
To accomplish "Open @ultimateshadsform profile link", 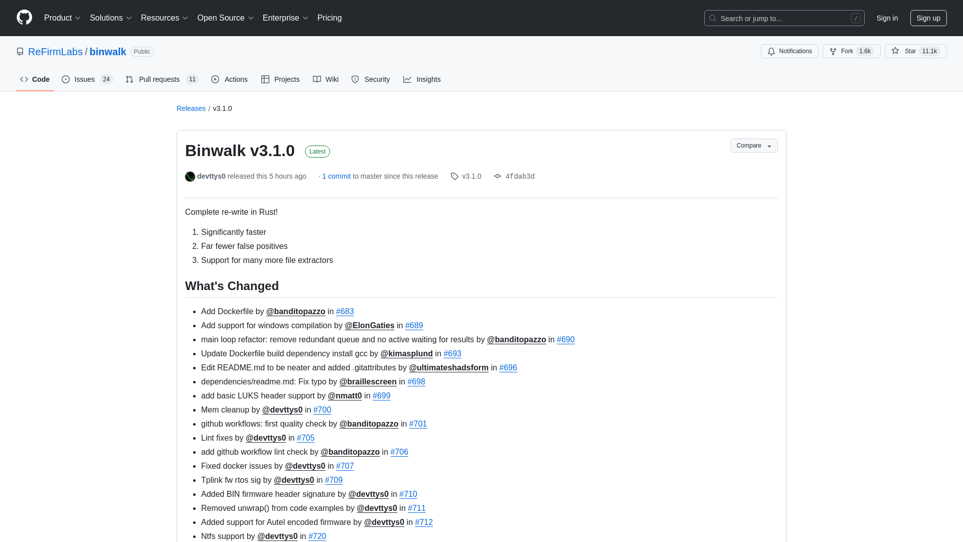I will pos(449,368).
